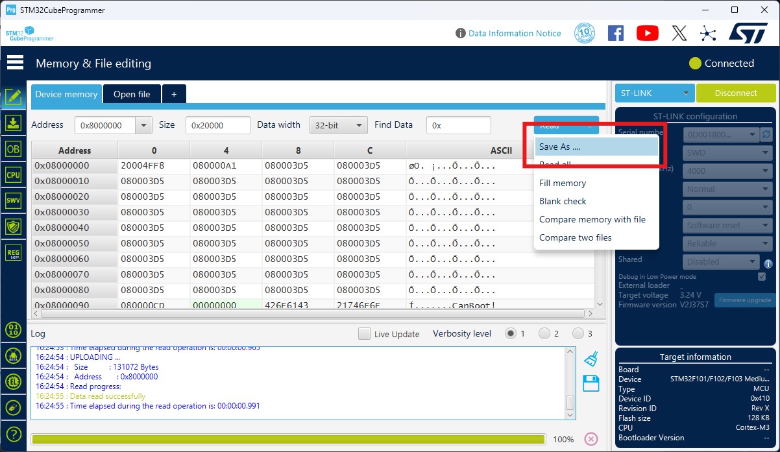Save the log with floppy icon
Screen dimensions: 780x452
(x=591, y=383)
